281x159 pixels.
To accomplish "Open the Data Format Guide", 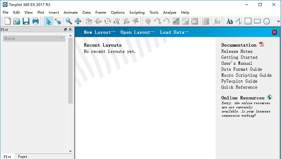I will click(242, 69).
